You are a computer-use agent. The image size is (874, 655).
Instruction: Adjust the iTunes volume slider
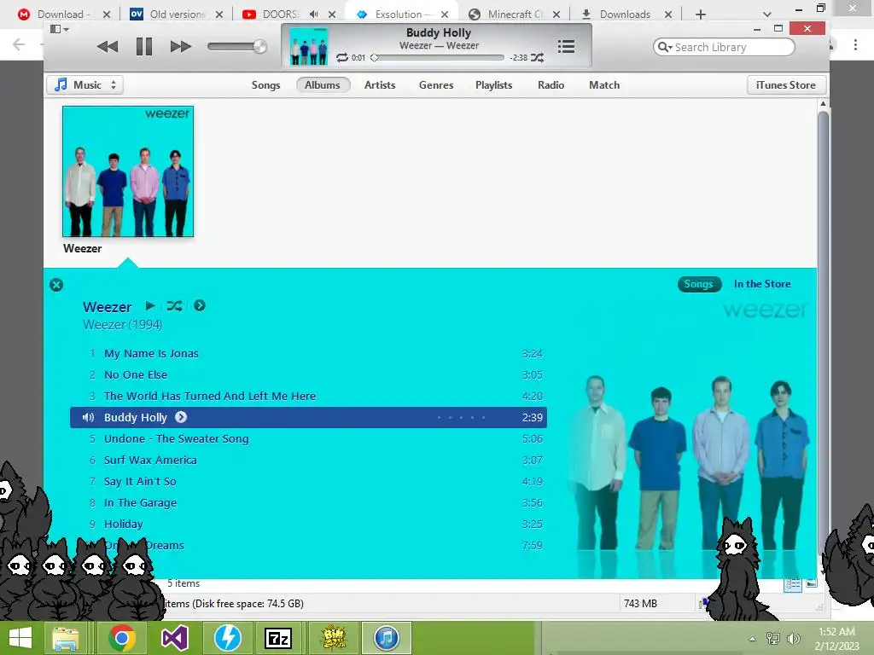click(x=237, y=47)
